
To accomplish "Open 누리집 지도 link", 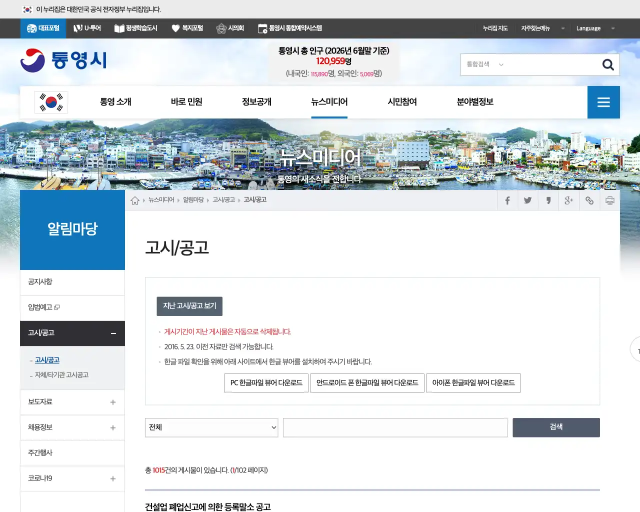I will pos(495,28).
